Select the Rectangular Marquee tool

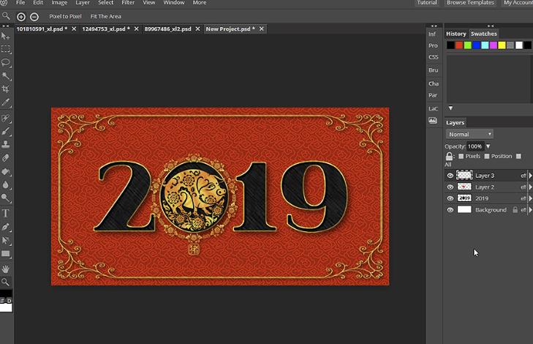tap(5, 49)
